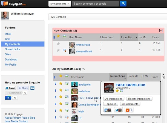The width and height of the screenshot is (167, 123).
Task: Click the Twitter profile icon in popup
Action: point(118,110)
